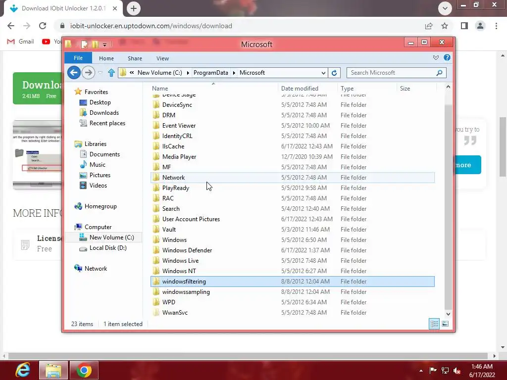Click New folder quick access icon

[x=95, y=44]
